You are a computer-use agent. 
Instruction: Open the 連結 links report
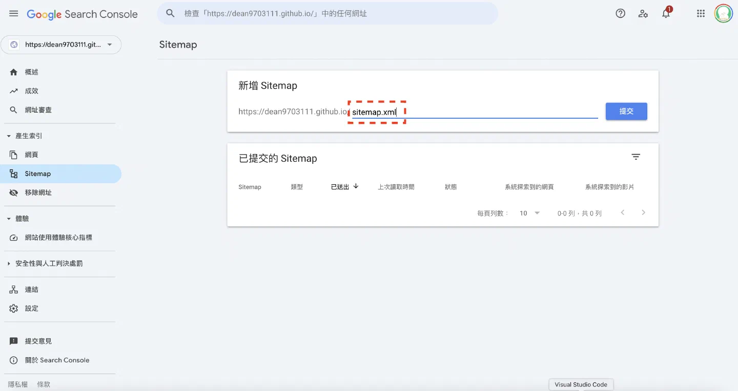(60, 290)
